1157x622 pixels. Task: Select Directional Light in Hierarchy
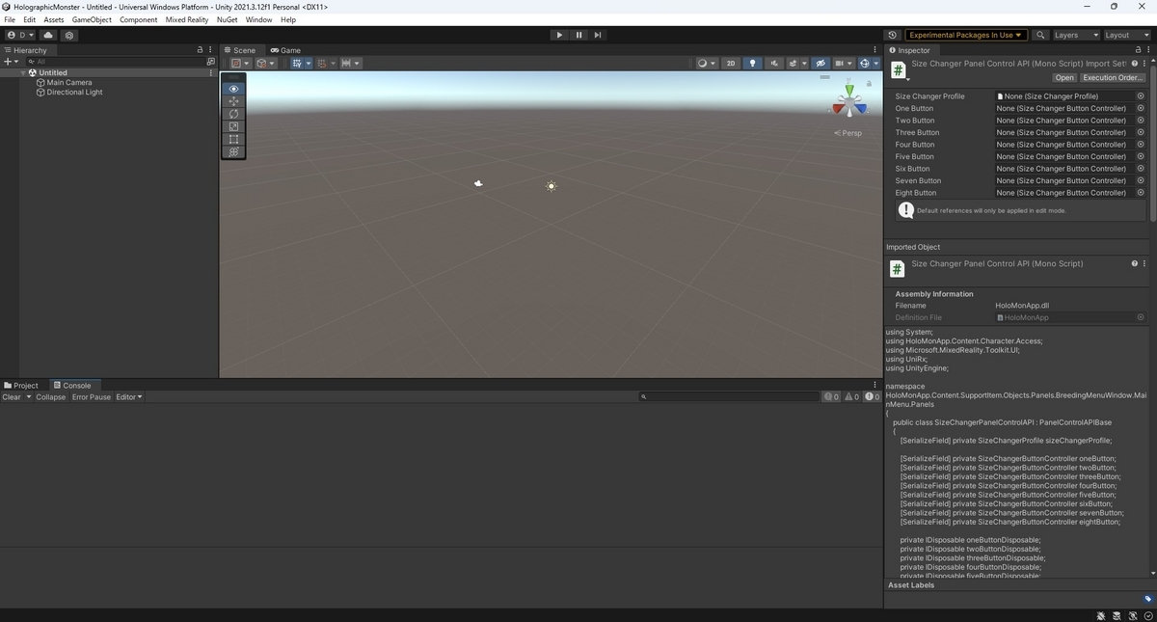tap(74, 93)
